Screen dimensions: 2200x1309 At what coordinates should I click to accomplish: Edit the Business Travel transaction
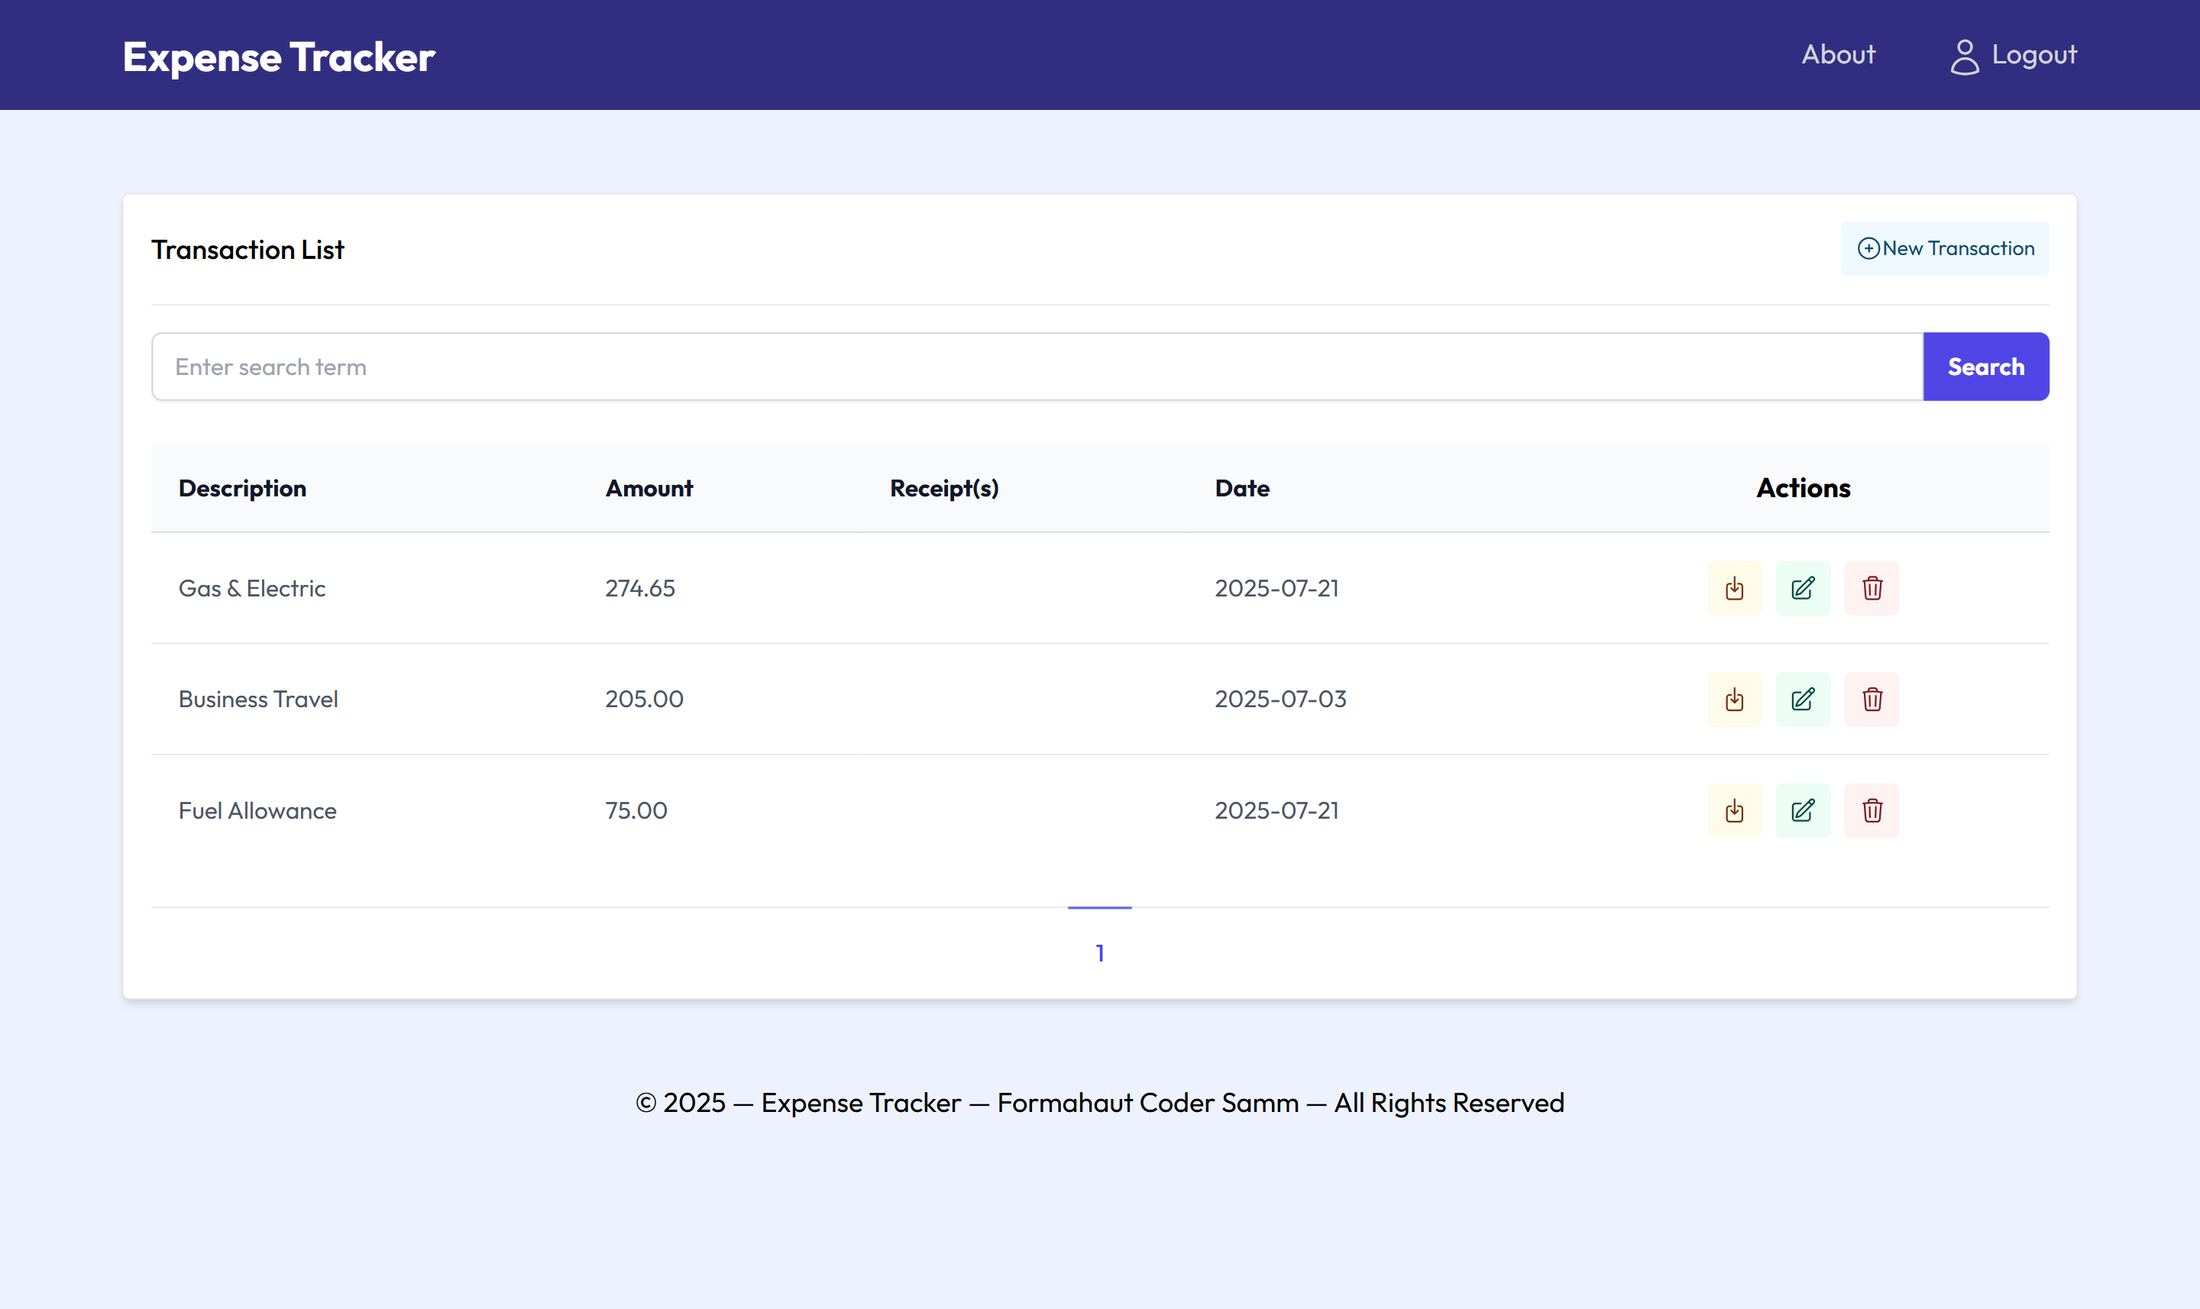tap(1802, 700)
